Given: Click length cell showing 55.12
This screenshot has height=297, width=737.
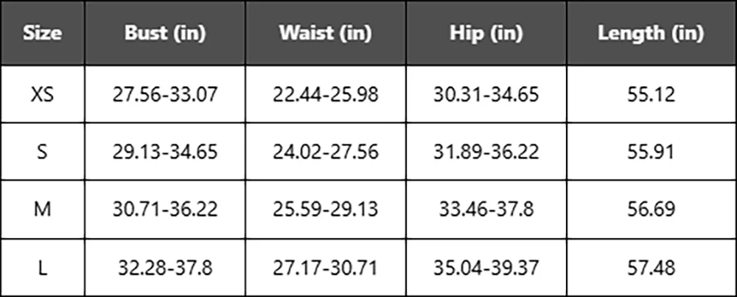Looking at the screenshot, I should click(651, 94).
